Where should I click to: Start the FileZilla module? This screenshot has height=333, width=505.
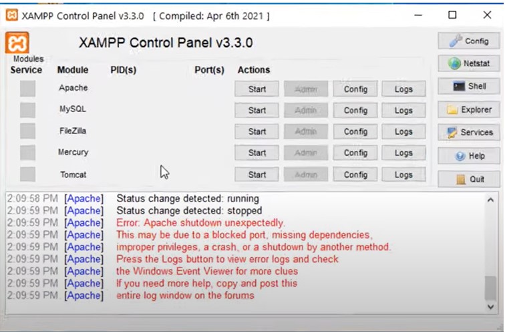click(x=257, y=131)
